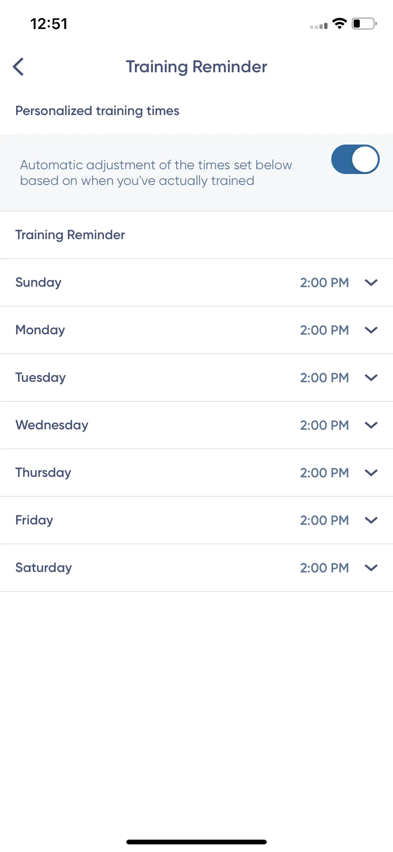Viewport: 393px width, 852px height.
Task: Turn off automatic time adjustment switch
Action: pyautogui.click(x=355, y=159)
